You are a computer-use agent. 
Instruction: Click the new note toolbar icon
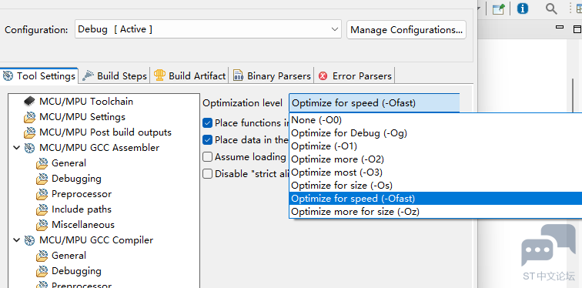pos(499,9)
